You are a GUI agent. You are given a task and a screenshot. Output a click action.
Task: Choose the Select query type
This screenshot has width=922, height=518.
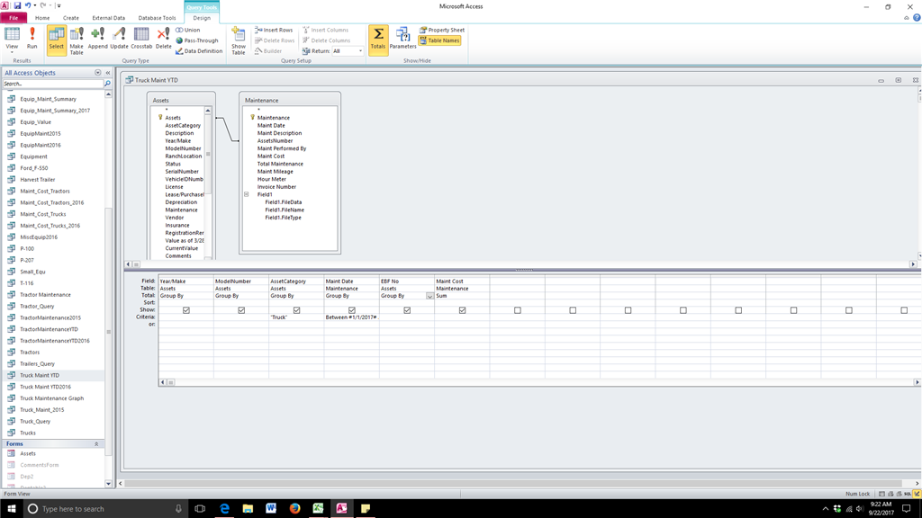pos(57,40)
